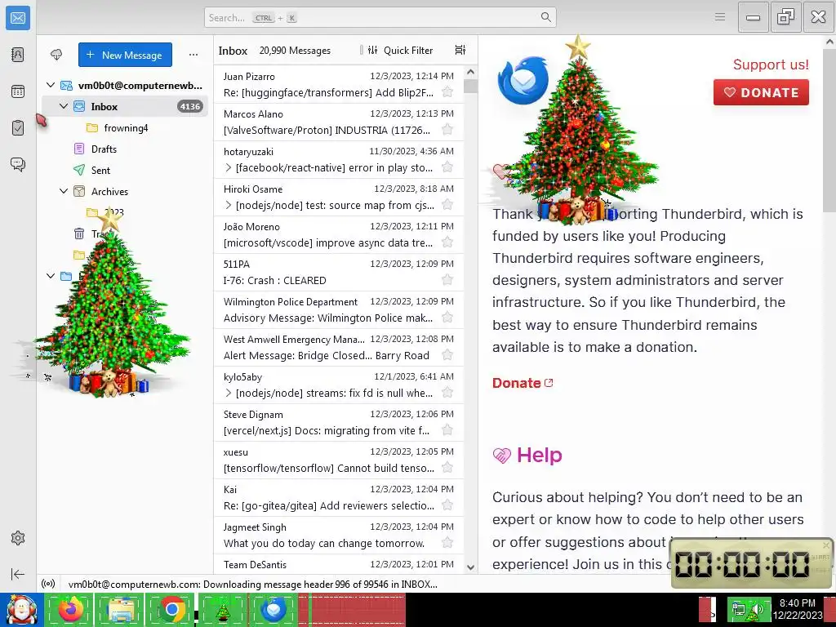Image resolution: width=836 pixels, height=627 pixels.
Task: Open Thunderbird settings gear
Action: pyautogui.click(x=18, y=538)
